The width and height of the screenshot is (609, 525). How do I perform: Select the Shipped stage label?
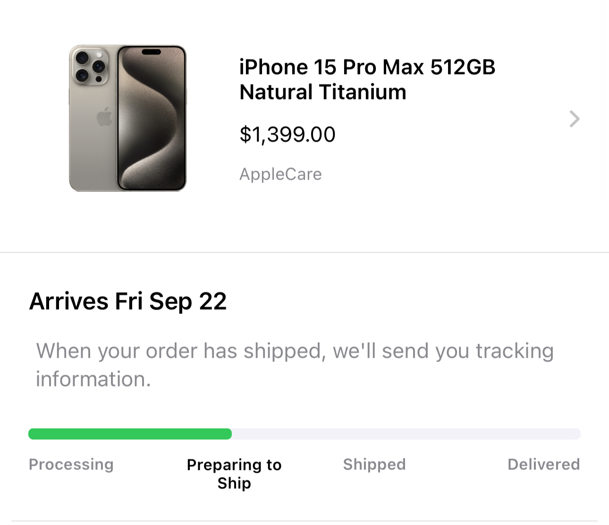click(374, 464)
